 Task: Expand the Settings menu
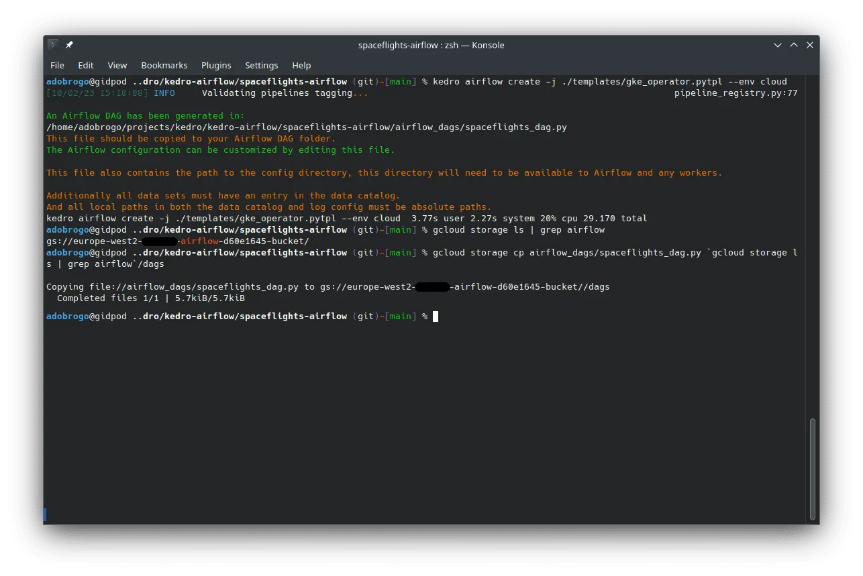click(x=261, y=65)
